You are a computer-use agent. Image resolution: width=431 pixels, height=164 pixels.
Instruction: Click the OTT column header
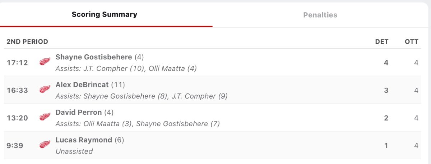(412, 42)
